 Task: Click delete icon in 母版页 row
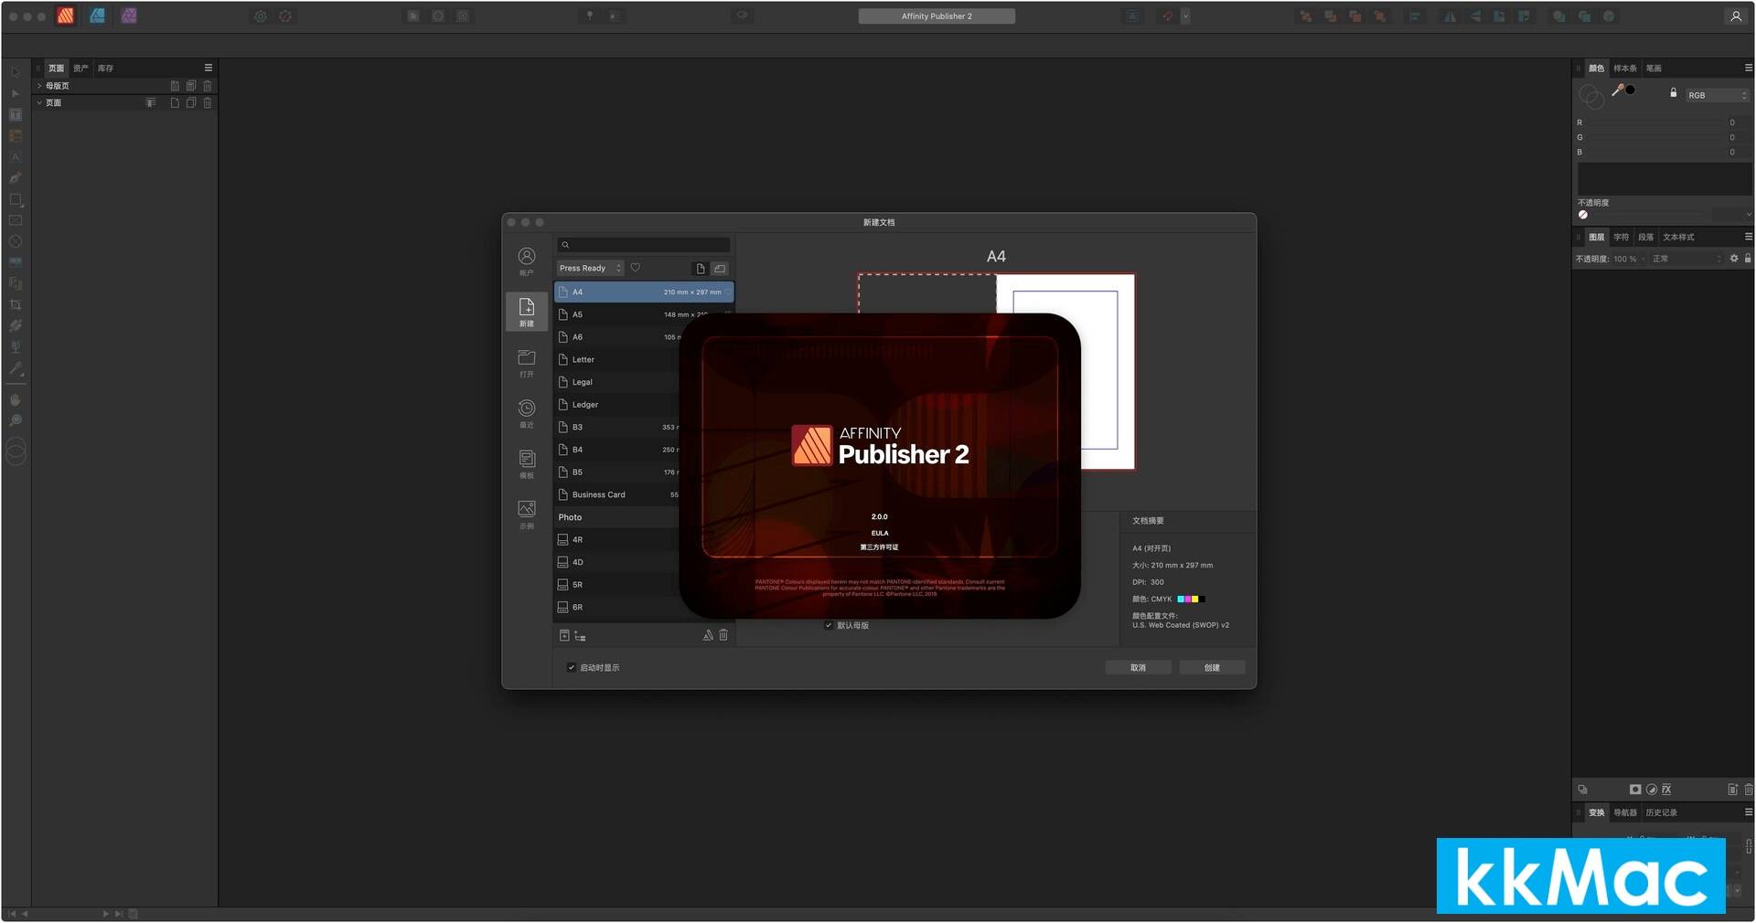[208, 86]
